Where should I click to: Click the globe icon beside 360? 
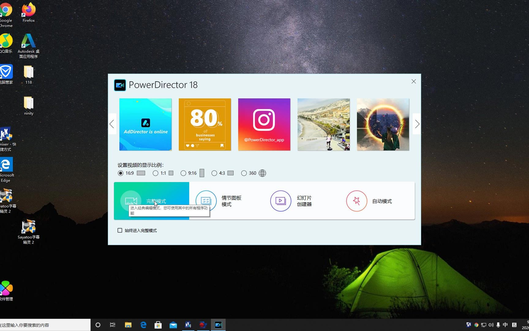(x=262, y=173)
